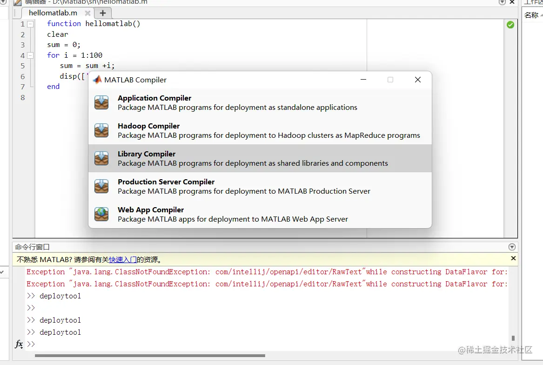Click the green code analyzer status indicator
The height and width of the screenshot is (365, 543).
[510, 25]
